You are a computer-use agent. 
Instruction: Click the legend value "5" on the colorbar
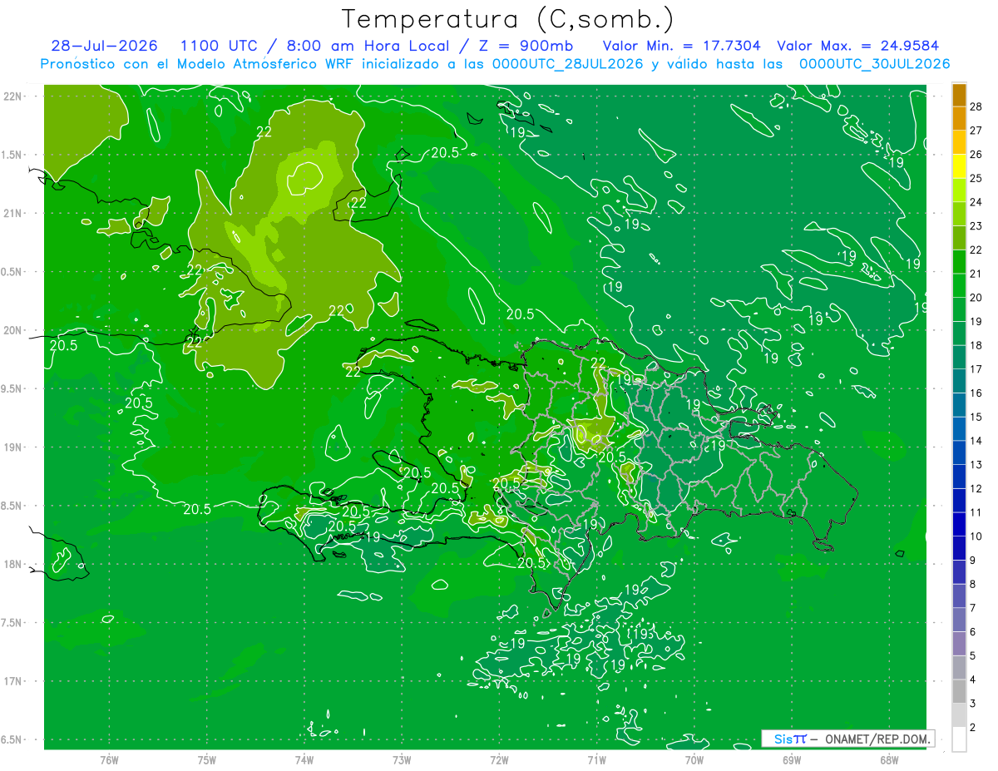973,656
